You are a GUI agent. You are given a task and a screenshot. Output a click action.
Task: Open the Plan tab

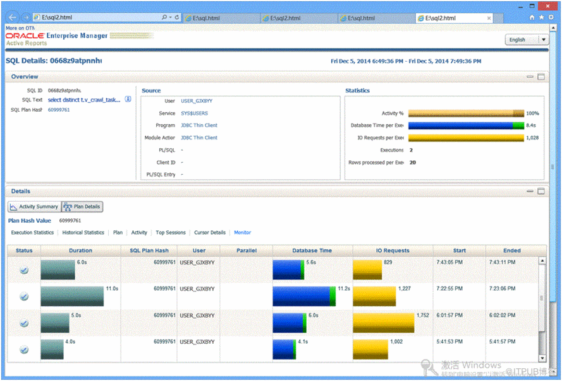(x=118, y=233)
